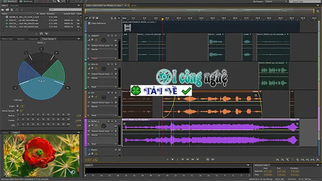
Task: Pause playback in the transport bar
Action: point(178,159)
